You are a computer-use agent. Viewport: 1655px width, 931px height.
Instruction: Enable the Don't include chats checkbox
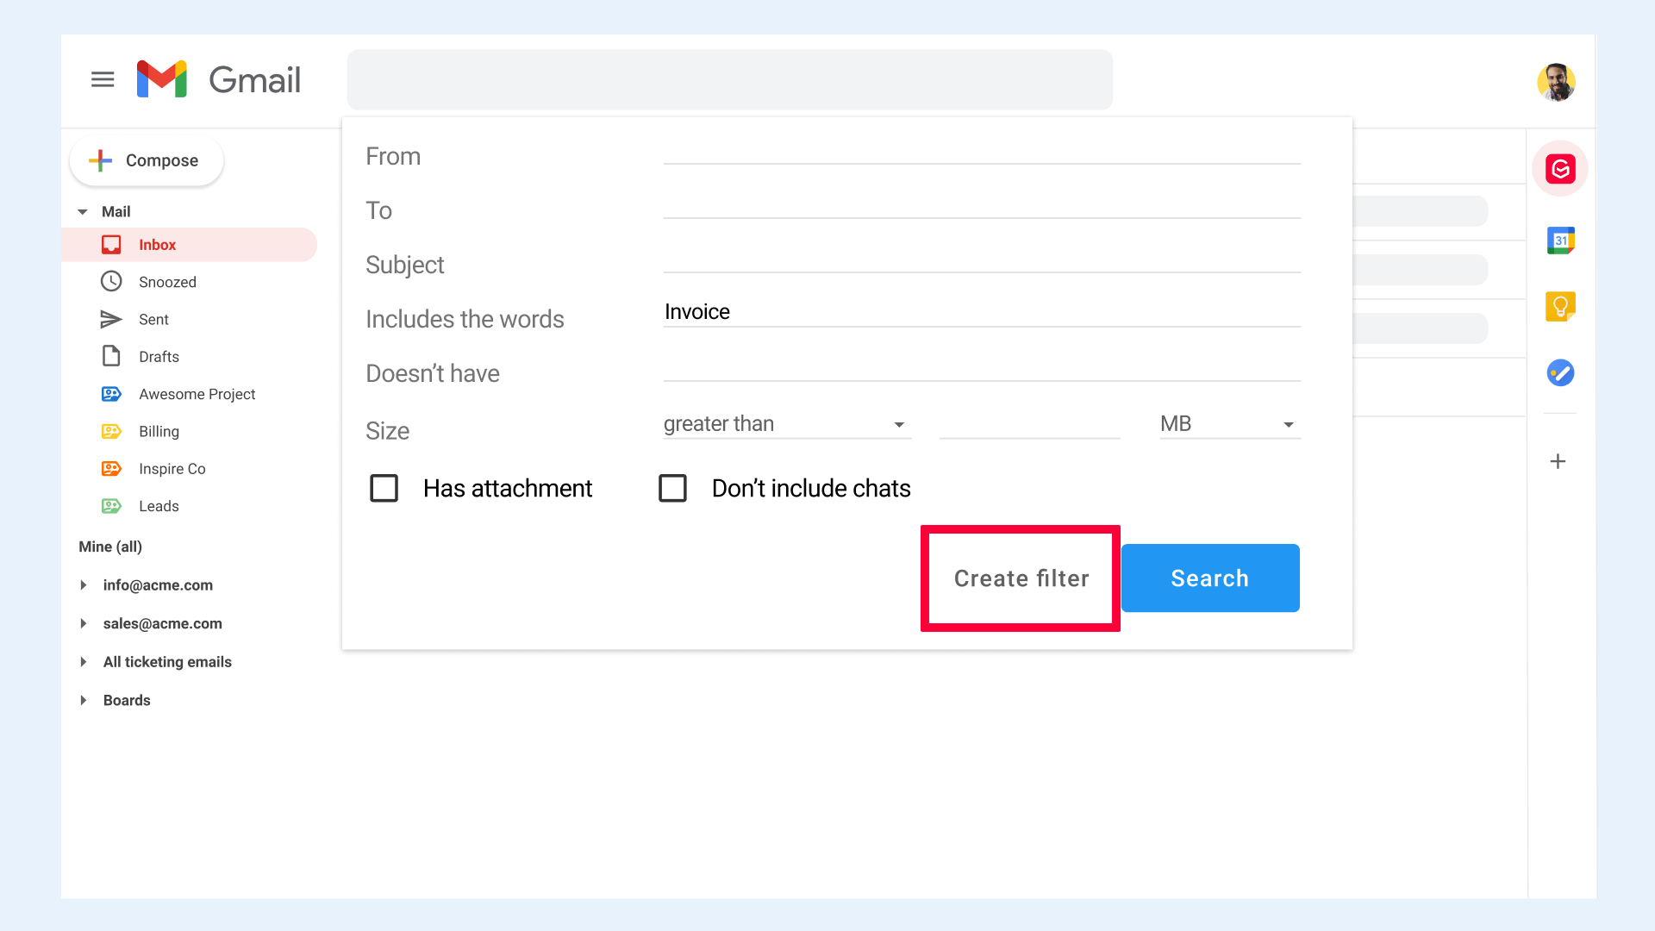[x=672, y=488]
